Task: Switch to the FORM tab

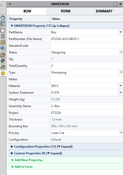Action: click(65, 11)
